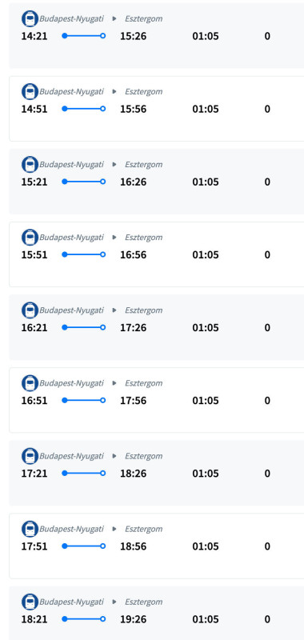The width and height of the screenshot is (304, 640).
Task: Click the direction arrow in the 16:21 row
Action: point(114,310)
